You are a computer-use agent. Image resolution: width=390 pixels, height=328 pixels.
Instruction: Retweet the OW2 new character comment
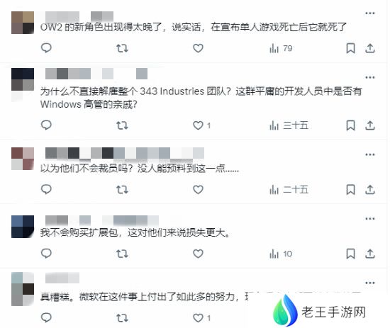click(x=122, y=48)
